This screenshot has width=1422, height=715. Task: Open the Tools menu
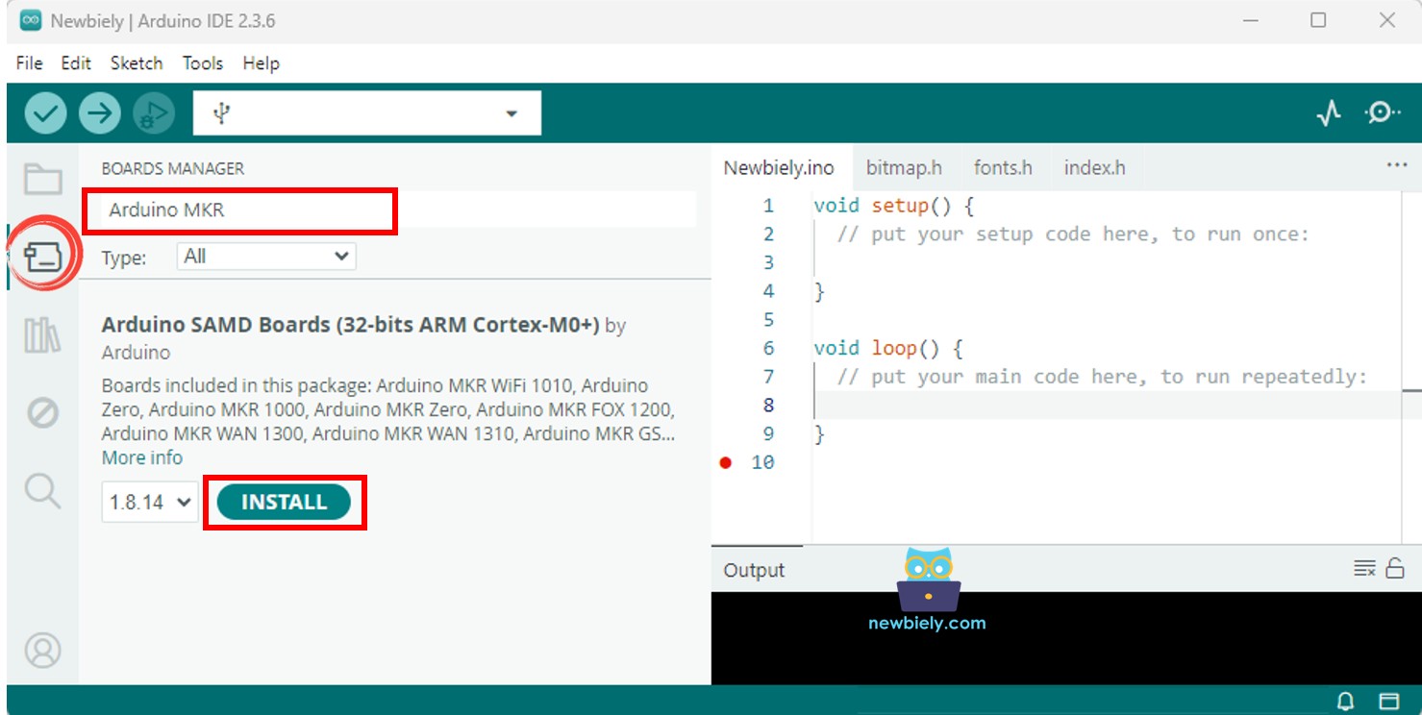click(202, 63)
